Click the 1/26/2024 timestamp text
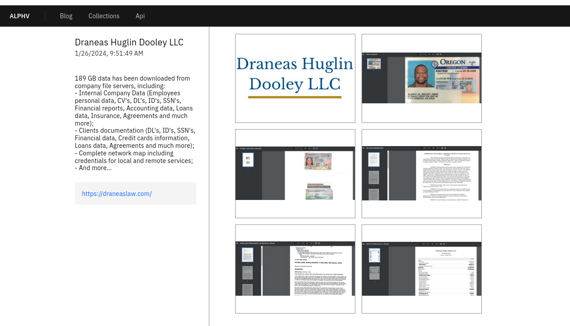 pos(109,53)
